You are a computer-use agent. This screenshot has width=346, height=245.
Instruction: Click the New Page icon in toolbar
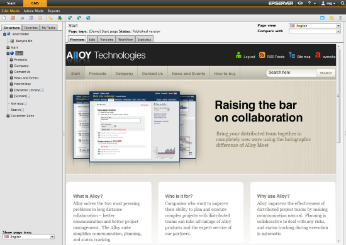(x=4, y=18)
